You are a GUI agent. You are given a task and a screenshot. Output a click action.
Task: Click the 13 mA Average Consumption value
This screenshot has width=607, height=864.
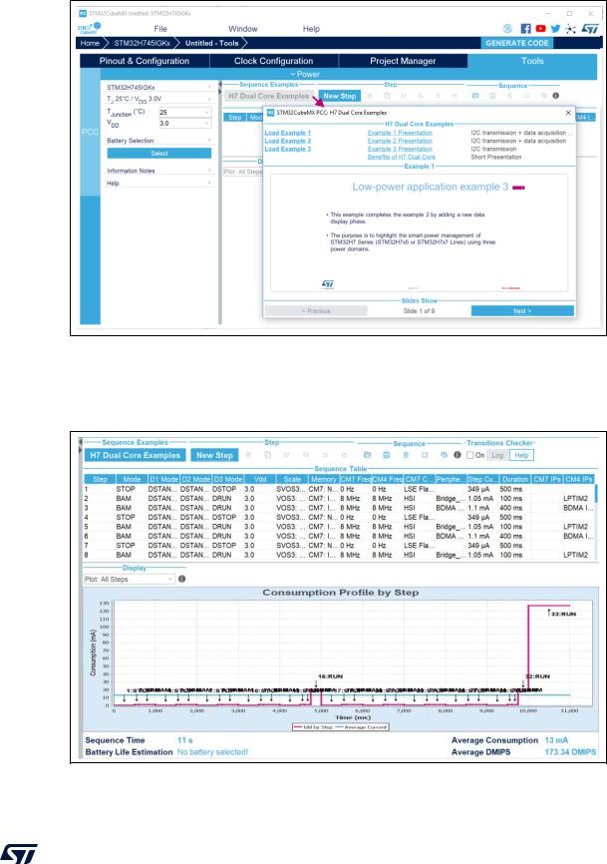556,740
